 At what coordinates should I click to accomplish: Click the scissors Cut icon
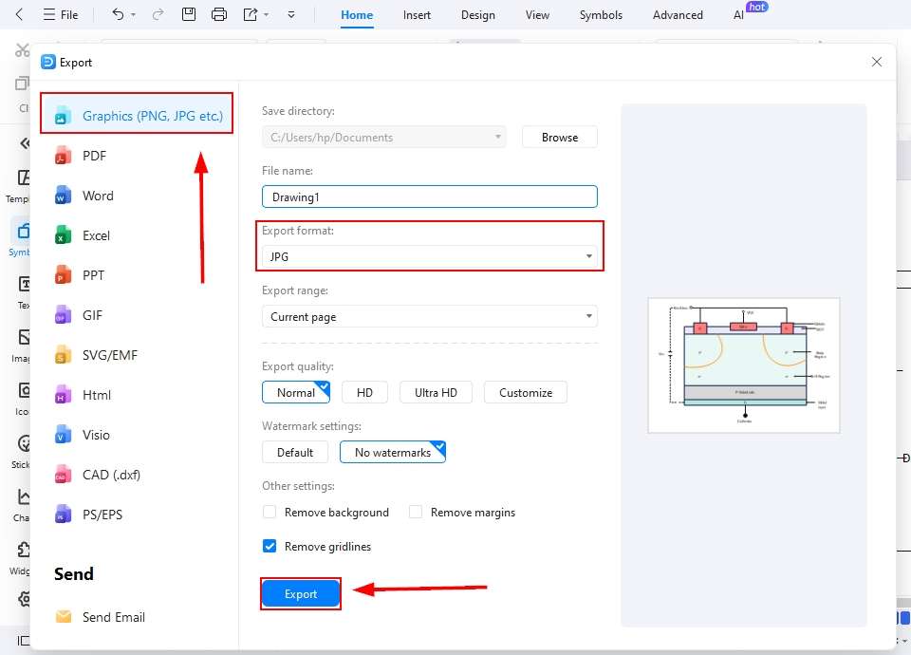click(x=22, y=50)
